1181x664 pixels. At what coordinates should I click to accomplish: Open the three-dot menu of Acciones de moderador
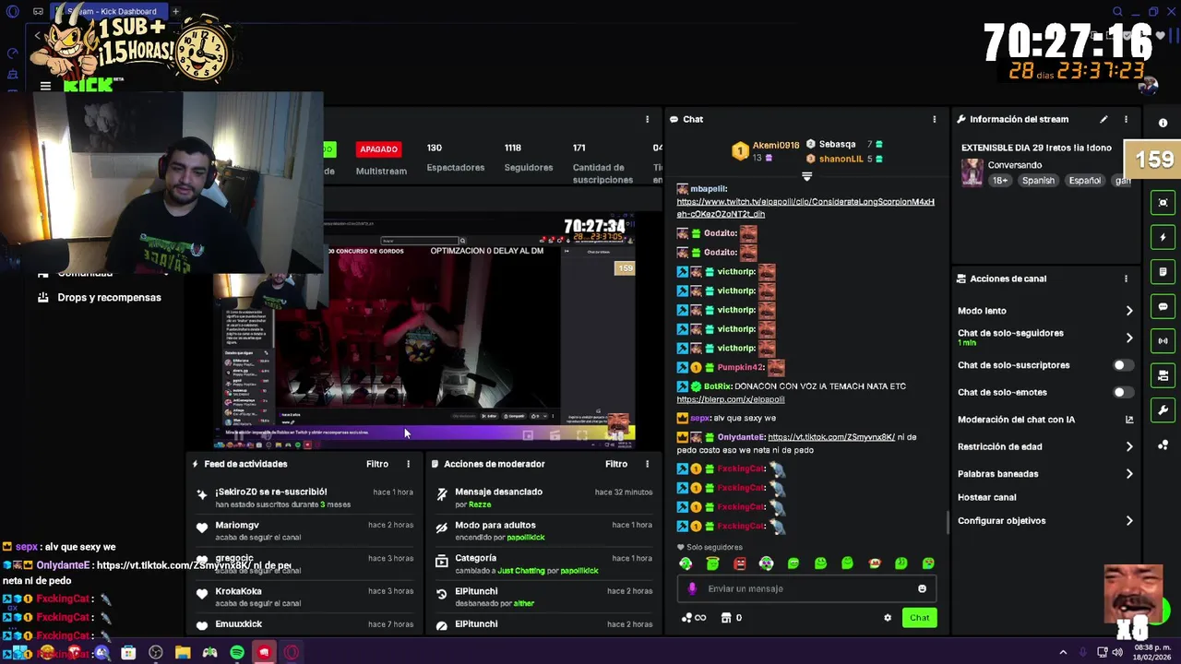[647, 464]
